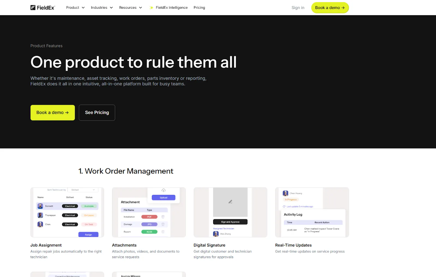Image resolution: width=436 pixels, height=277 pixels.
Task: Click the trash icon in Damage row
Action: [x=163, y=224]
